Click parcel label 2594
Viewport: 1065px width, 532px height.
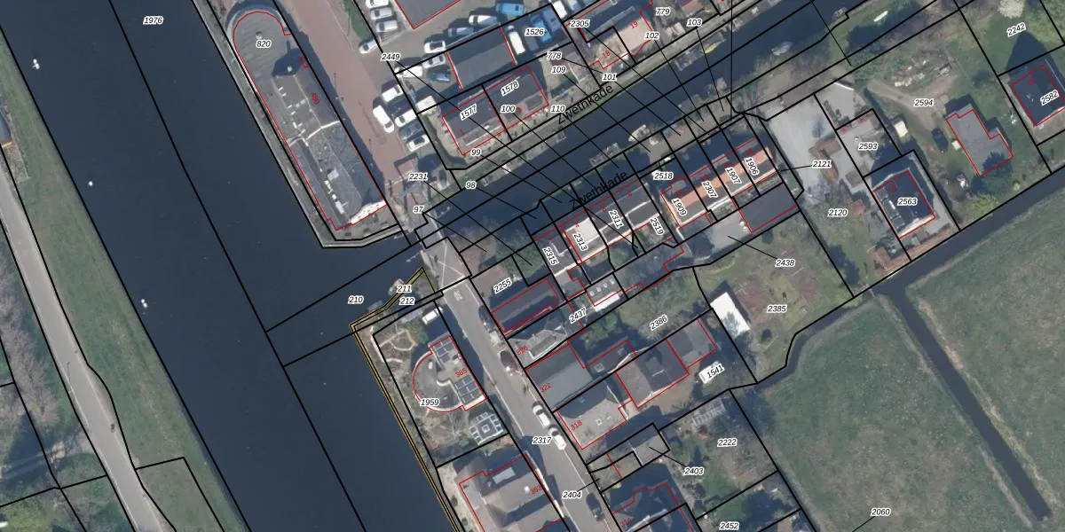click(924, 103)
